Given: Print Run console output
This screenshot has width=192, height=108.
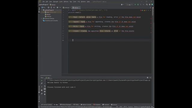Looking at the screenshot, I should click(x=45, y=91).
